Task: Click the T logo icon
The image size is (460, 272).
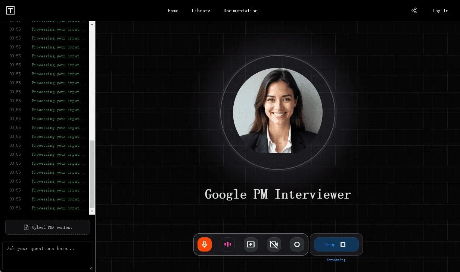Action: pyautogui.click(x=10, y=10)
